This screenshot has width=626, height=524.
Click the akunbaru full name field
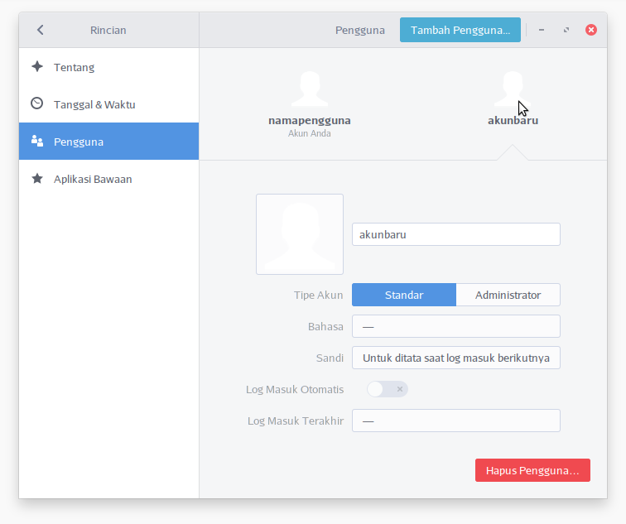coord(455,234)
